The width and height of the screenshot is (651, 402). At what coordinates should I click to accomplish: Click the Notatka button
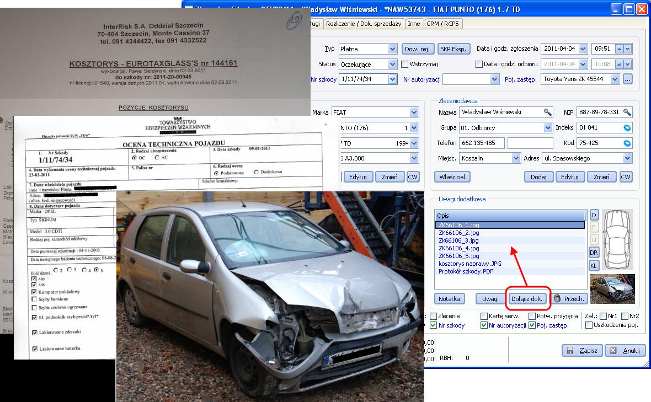click(449, 299)
